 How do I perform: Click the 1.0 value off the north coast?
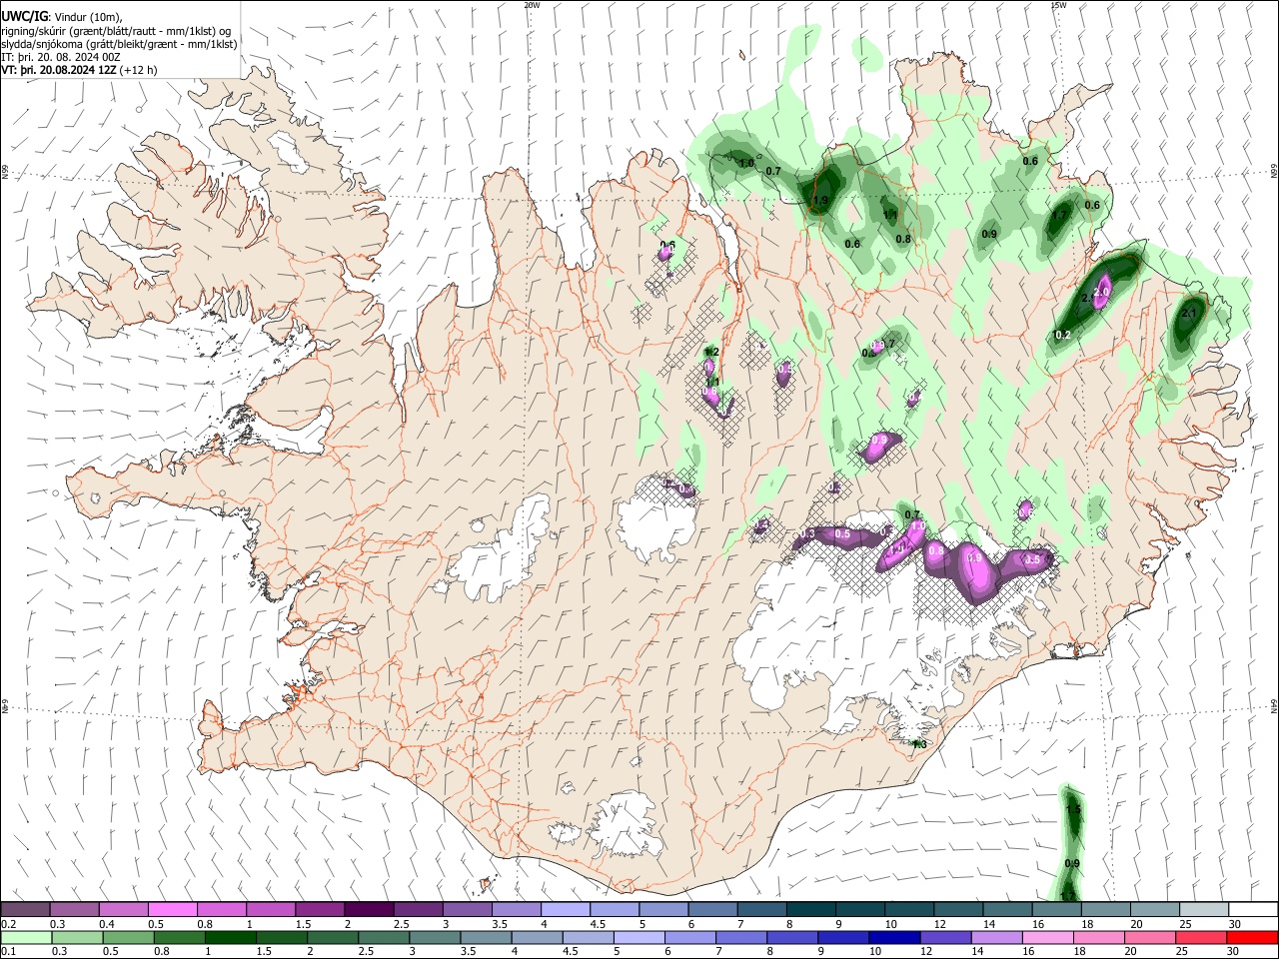(x=746, y=163)
